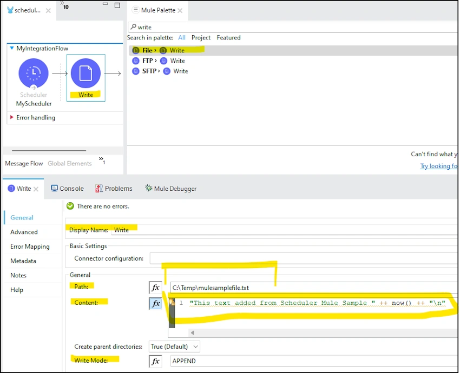This screenshot has width=460, height=373.
Task: Close the Write properties tab
Action: pyautogui.click(x=36, y=189)
